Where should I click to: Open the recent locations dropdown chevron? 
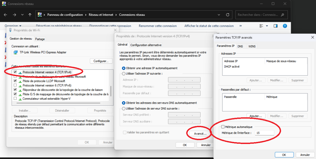22,15
